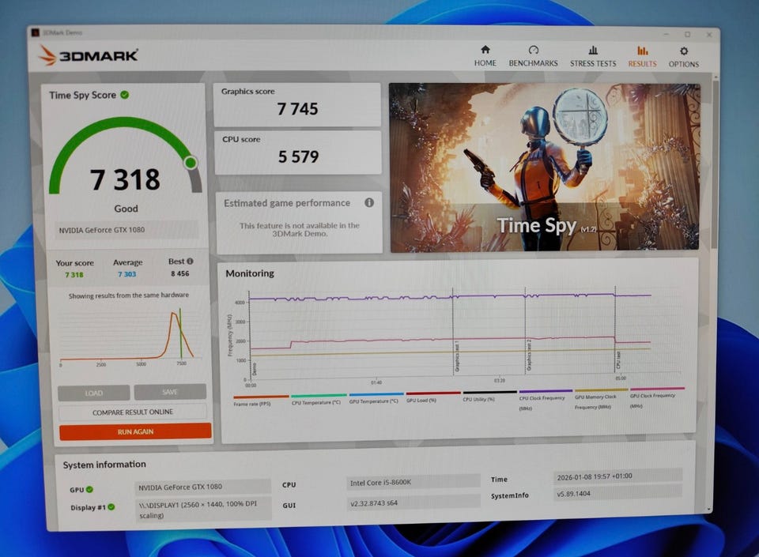759x557 pixels.
Task: Click the SAVE button
Action: pos(170,392)
